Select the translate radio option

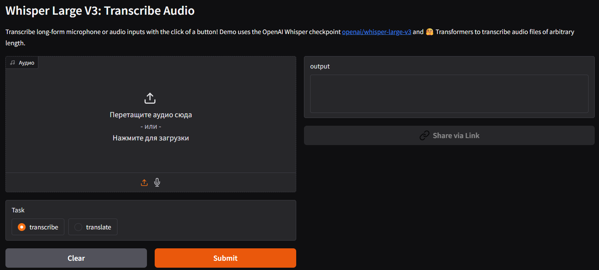[93, 227]
